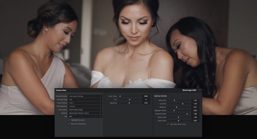Click the White Level slider handle

click(178, 117)
